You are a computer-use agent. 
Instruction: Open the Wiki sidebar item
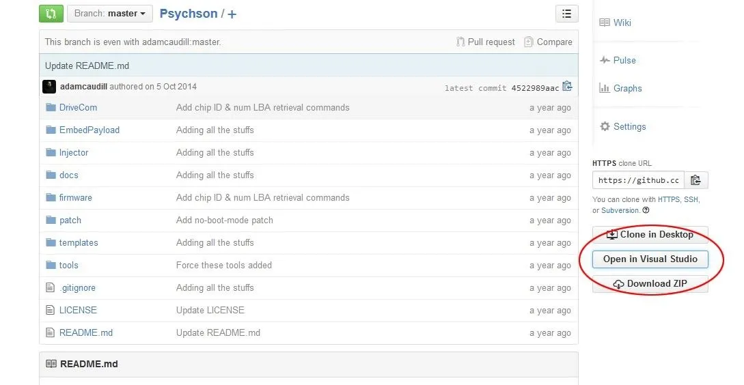tap(616, 23)
